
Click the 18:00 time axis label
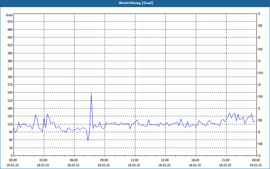[x=196, y=160]
